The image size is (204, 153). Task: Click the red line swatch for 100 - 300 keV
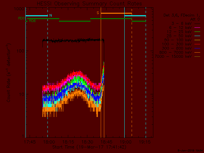click(197, 44)
